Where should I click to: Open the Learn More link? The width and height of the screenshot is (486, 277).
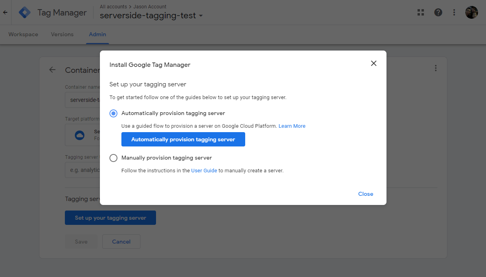coord(292,126)
